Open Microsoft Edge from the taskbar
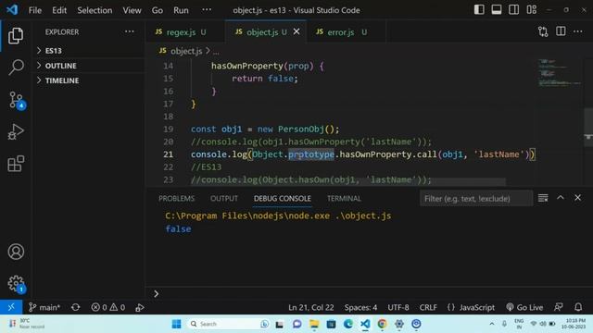The width and height of the screenshot is (593, 333). [x=348, y=324]
